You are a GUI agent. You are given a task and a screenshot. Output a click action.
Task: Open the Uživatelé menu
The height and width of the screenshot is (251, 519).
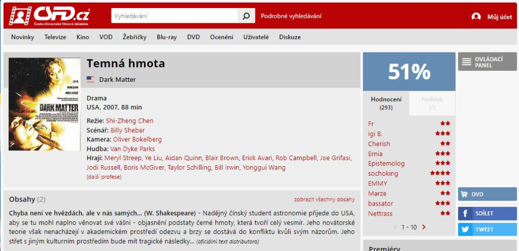coord(256,37)
